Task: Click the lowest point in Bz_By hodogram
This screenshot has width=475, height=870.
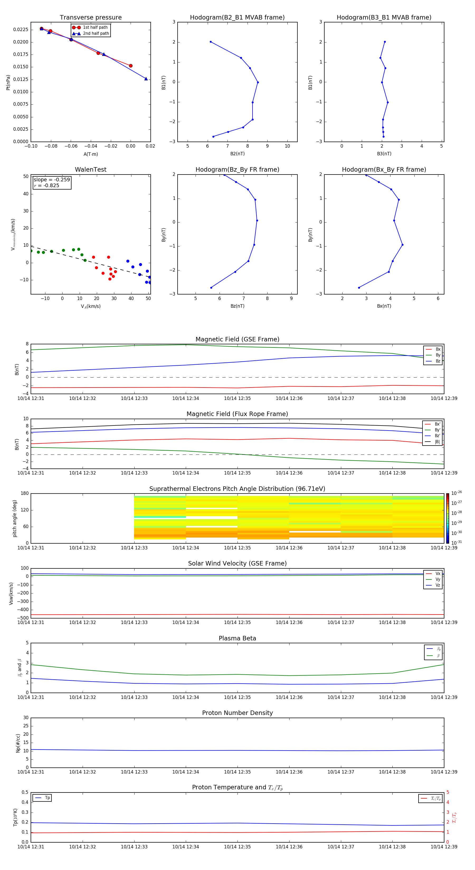Action: 211,288
